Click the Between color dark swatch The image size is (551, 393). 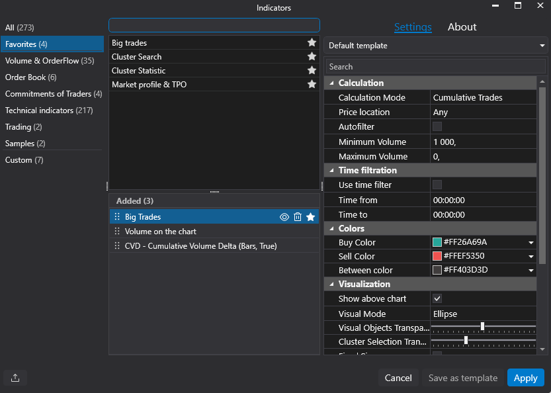(437, 270)
